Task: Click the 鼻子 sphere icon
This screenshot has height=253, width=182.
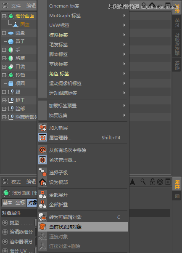Action: point(11,42)
